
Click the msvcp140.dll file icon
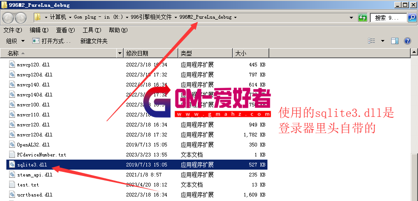coord(12,85)
